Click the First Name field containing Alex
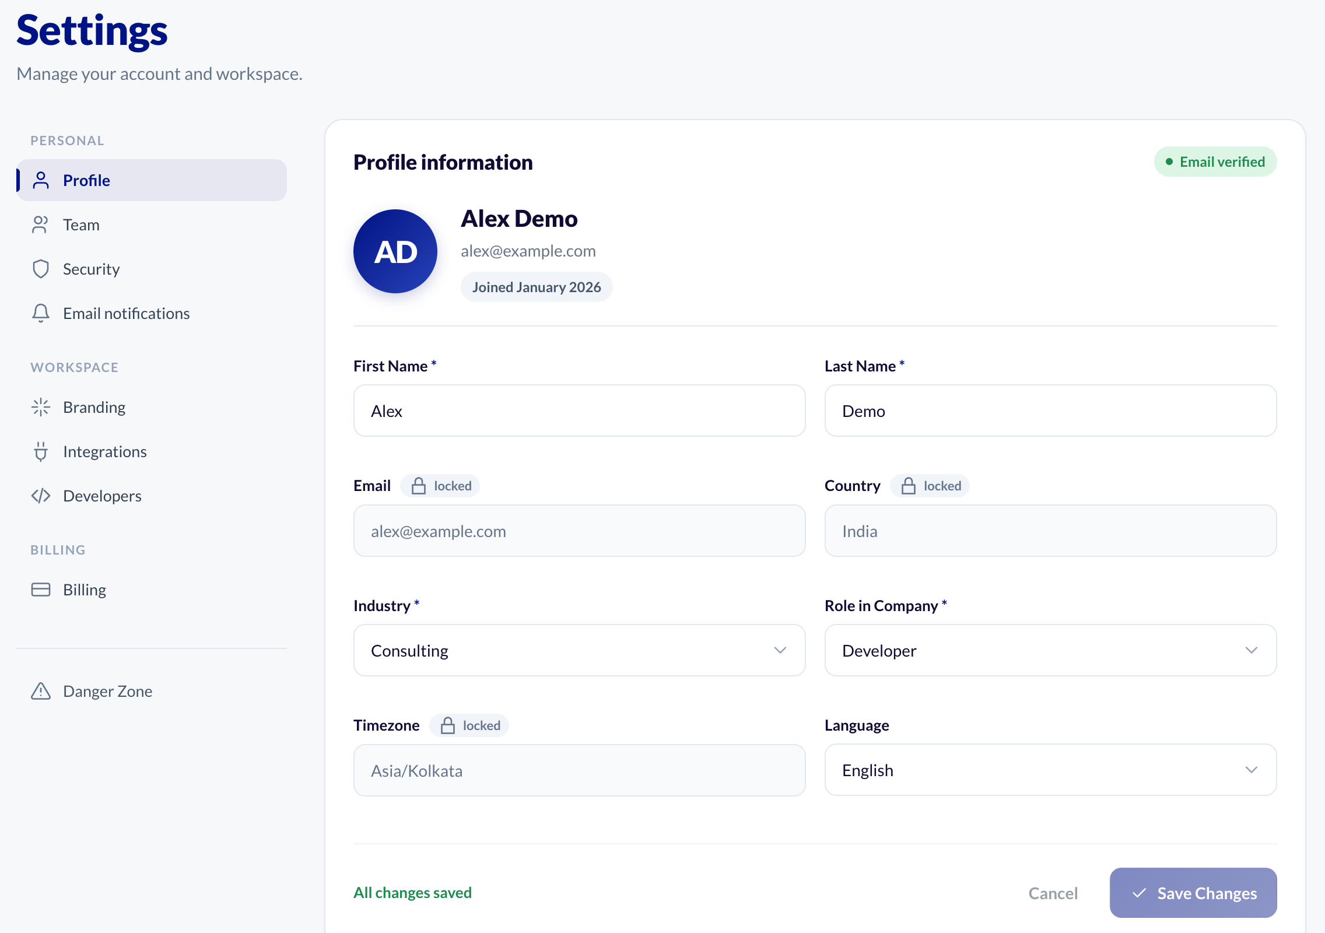Screen dimensions: 1325x933 pyautogui.click(x=580, y=411)
